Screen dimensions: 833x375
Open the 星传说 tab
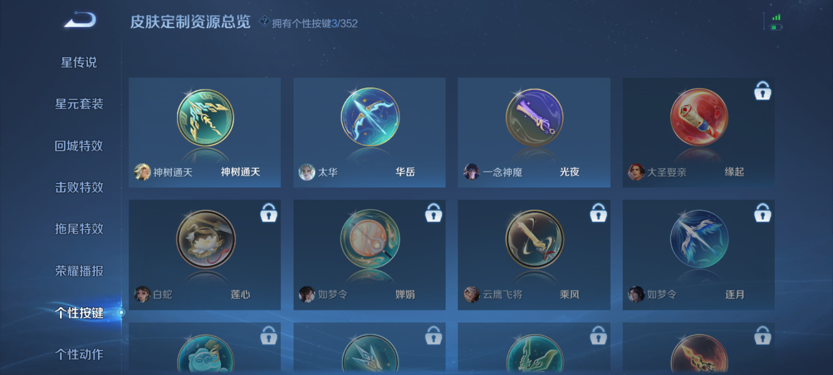(x=79, y=63)
